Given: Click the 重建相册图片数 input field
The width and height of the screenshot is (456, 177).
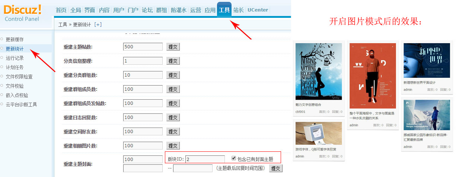Looking at the screenshot, I should tap(143, 145).
